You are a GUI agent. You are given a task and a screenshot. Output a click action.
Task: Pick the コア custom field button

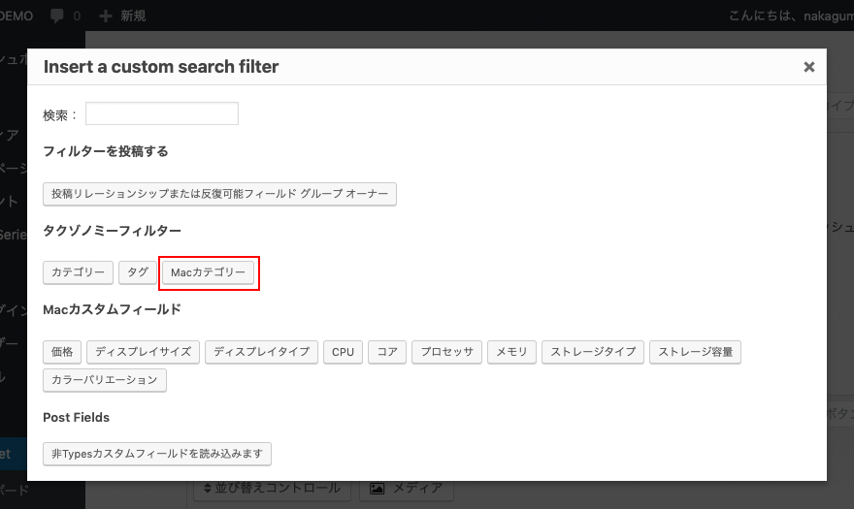(x=387, y=352)
